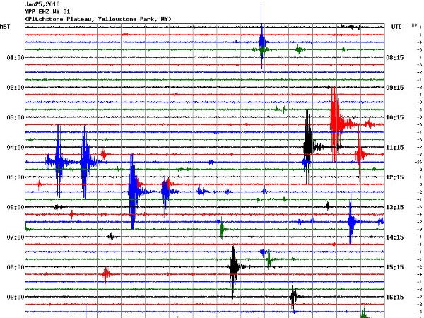The width and height of the screenshot is (424, 318).
Task: Click the 09:00 MST time label
Action: click(16, 298)
